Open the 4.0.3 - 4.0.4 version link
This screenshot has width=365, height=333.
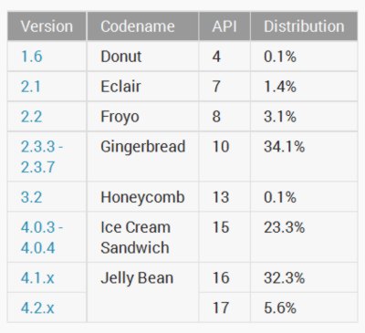click(x=42, y=237)
